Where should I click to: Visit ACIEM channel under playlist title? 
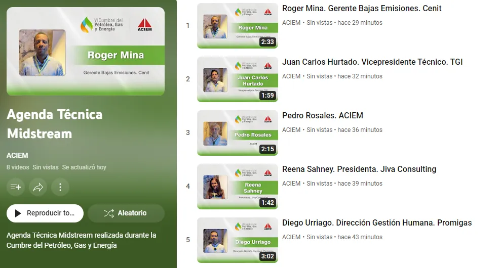pos(17,155)
